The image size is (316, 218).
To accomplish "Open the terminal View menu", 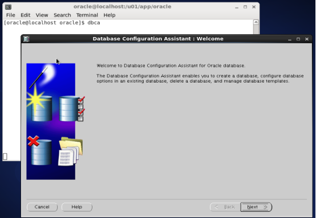I will 42,15.
